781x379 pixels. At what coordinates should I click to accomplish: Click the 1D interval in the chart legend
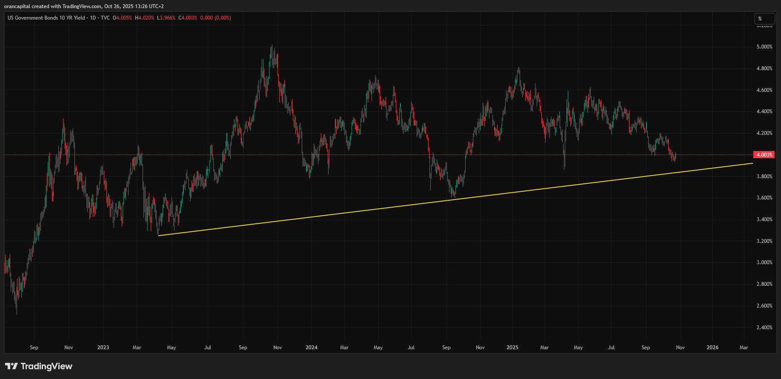coord(93,18)
